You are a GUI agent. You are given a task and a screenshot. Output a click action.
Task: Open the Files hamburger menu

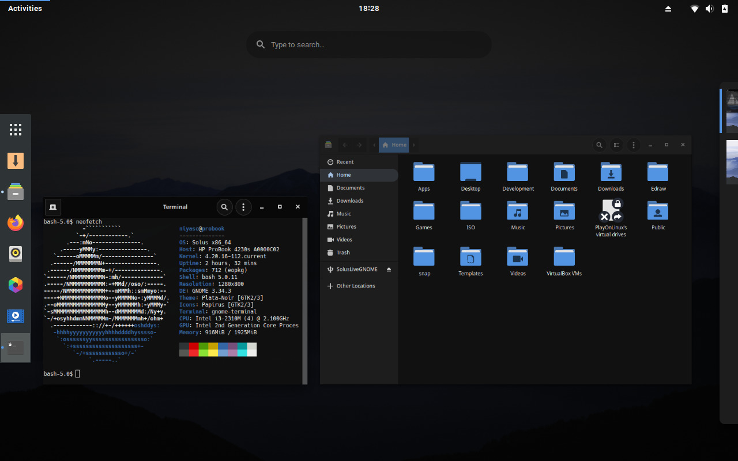[x=633, y=145]
